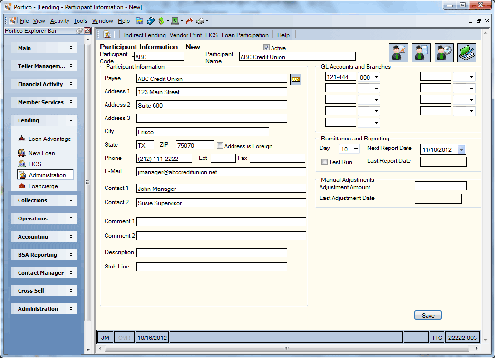Click the blue card swipe toolbar icon

[x=151, y=21]
